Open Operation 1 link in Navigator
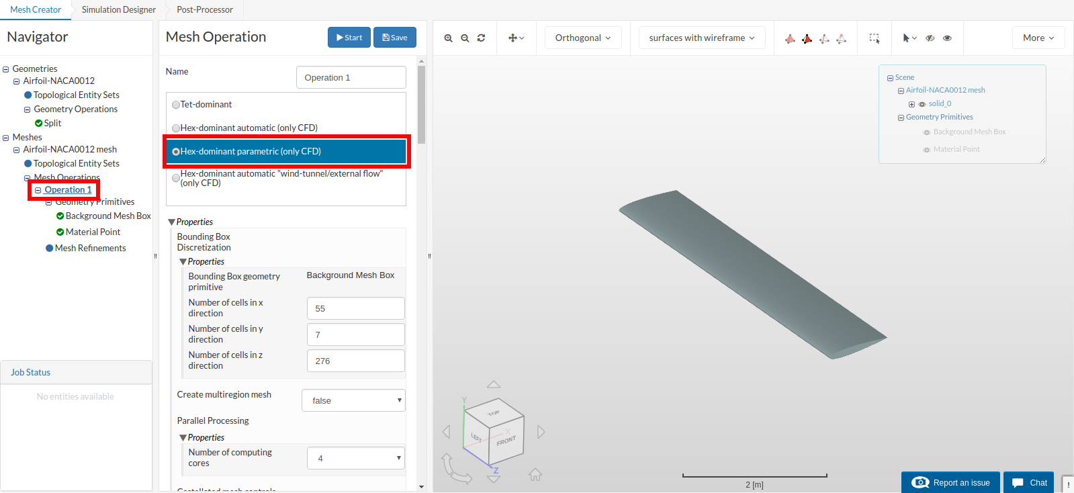 tap(68, 190)
